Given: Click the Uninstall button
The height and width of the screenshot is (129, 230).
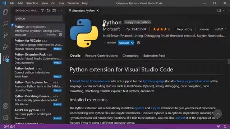Looking at the screenshot, I should (124, 43).
